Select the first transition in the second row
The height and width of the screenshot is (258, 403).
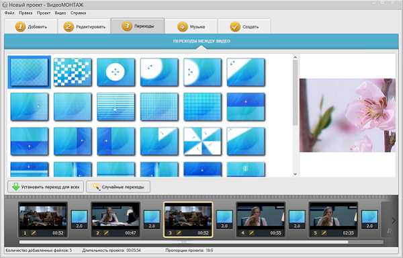click(30, 107)
